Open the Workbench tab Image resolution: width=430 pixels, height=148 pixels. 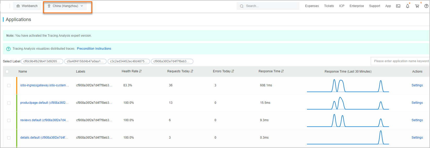[x=27, y=6]
